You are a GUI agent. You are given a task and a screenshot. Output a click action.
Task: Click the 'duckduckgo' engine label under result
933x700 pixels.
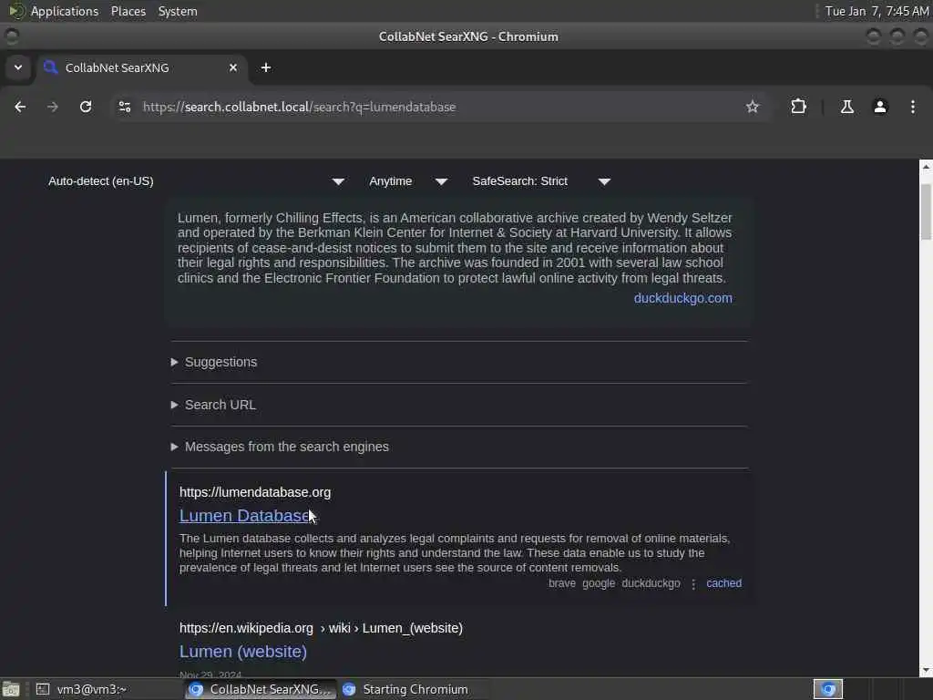pyautogui.click(x=651, y=583)
